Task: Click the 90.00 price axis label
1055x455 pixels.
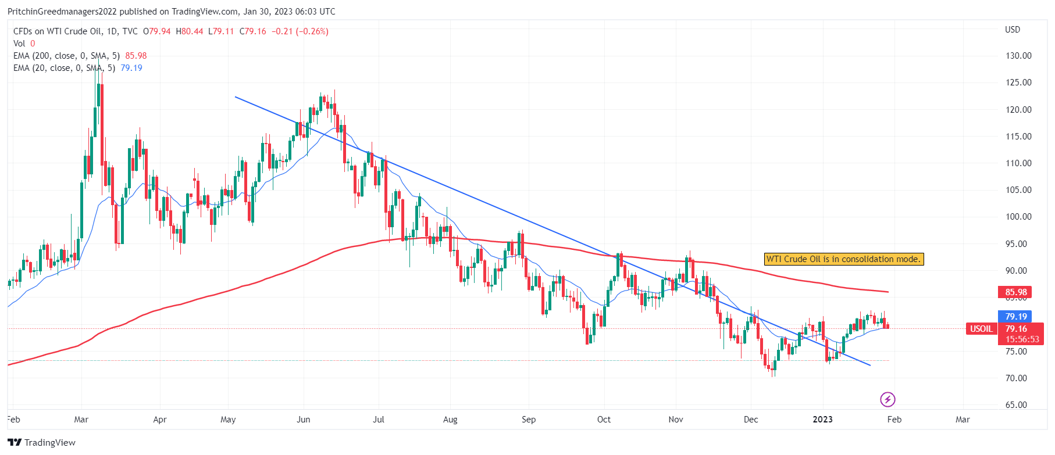Action: [x=1016, y=271]
